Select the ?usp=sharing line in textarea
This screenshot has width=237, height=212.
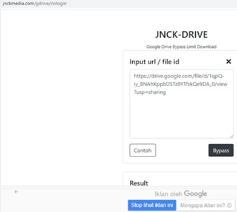tap(150, 92)
